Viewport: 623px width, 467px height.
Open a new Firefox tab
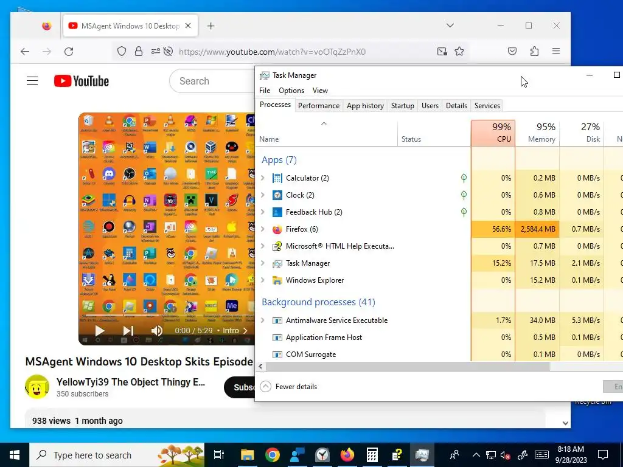(x=211, y=26)
